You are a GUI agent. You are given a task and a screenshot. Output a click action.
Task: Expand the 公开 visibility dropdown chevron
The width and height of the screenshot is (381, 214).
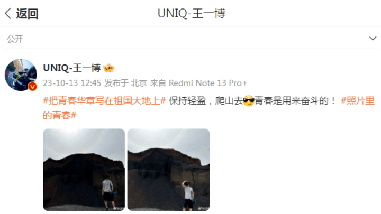click(x=373, y=39)
